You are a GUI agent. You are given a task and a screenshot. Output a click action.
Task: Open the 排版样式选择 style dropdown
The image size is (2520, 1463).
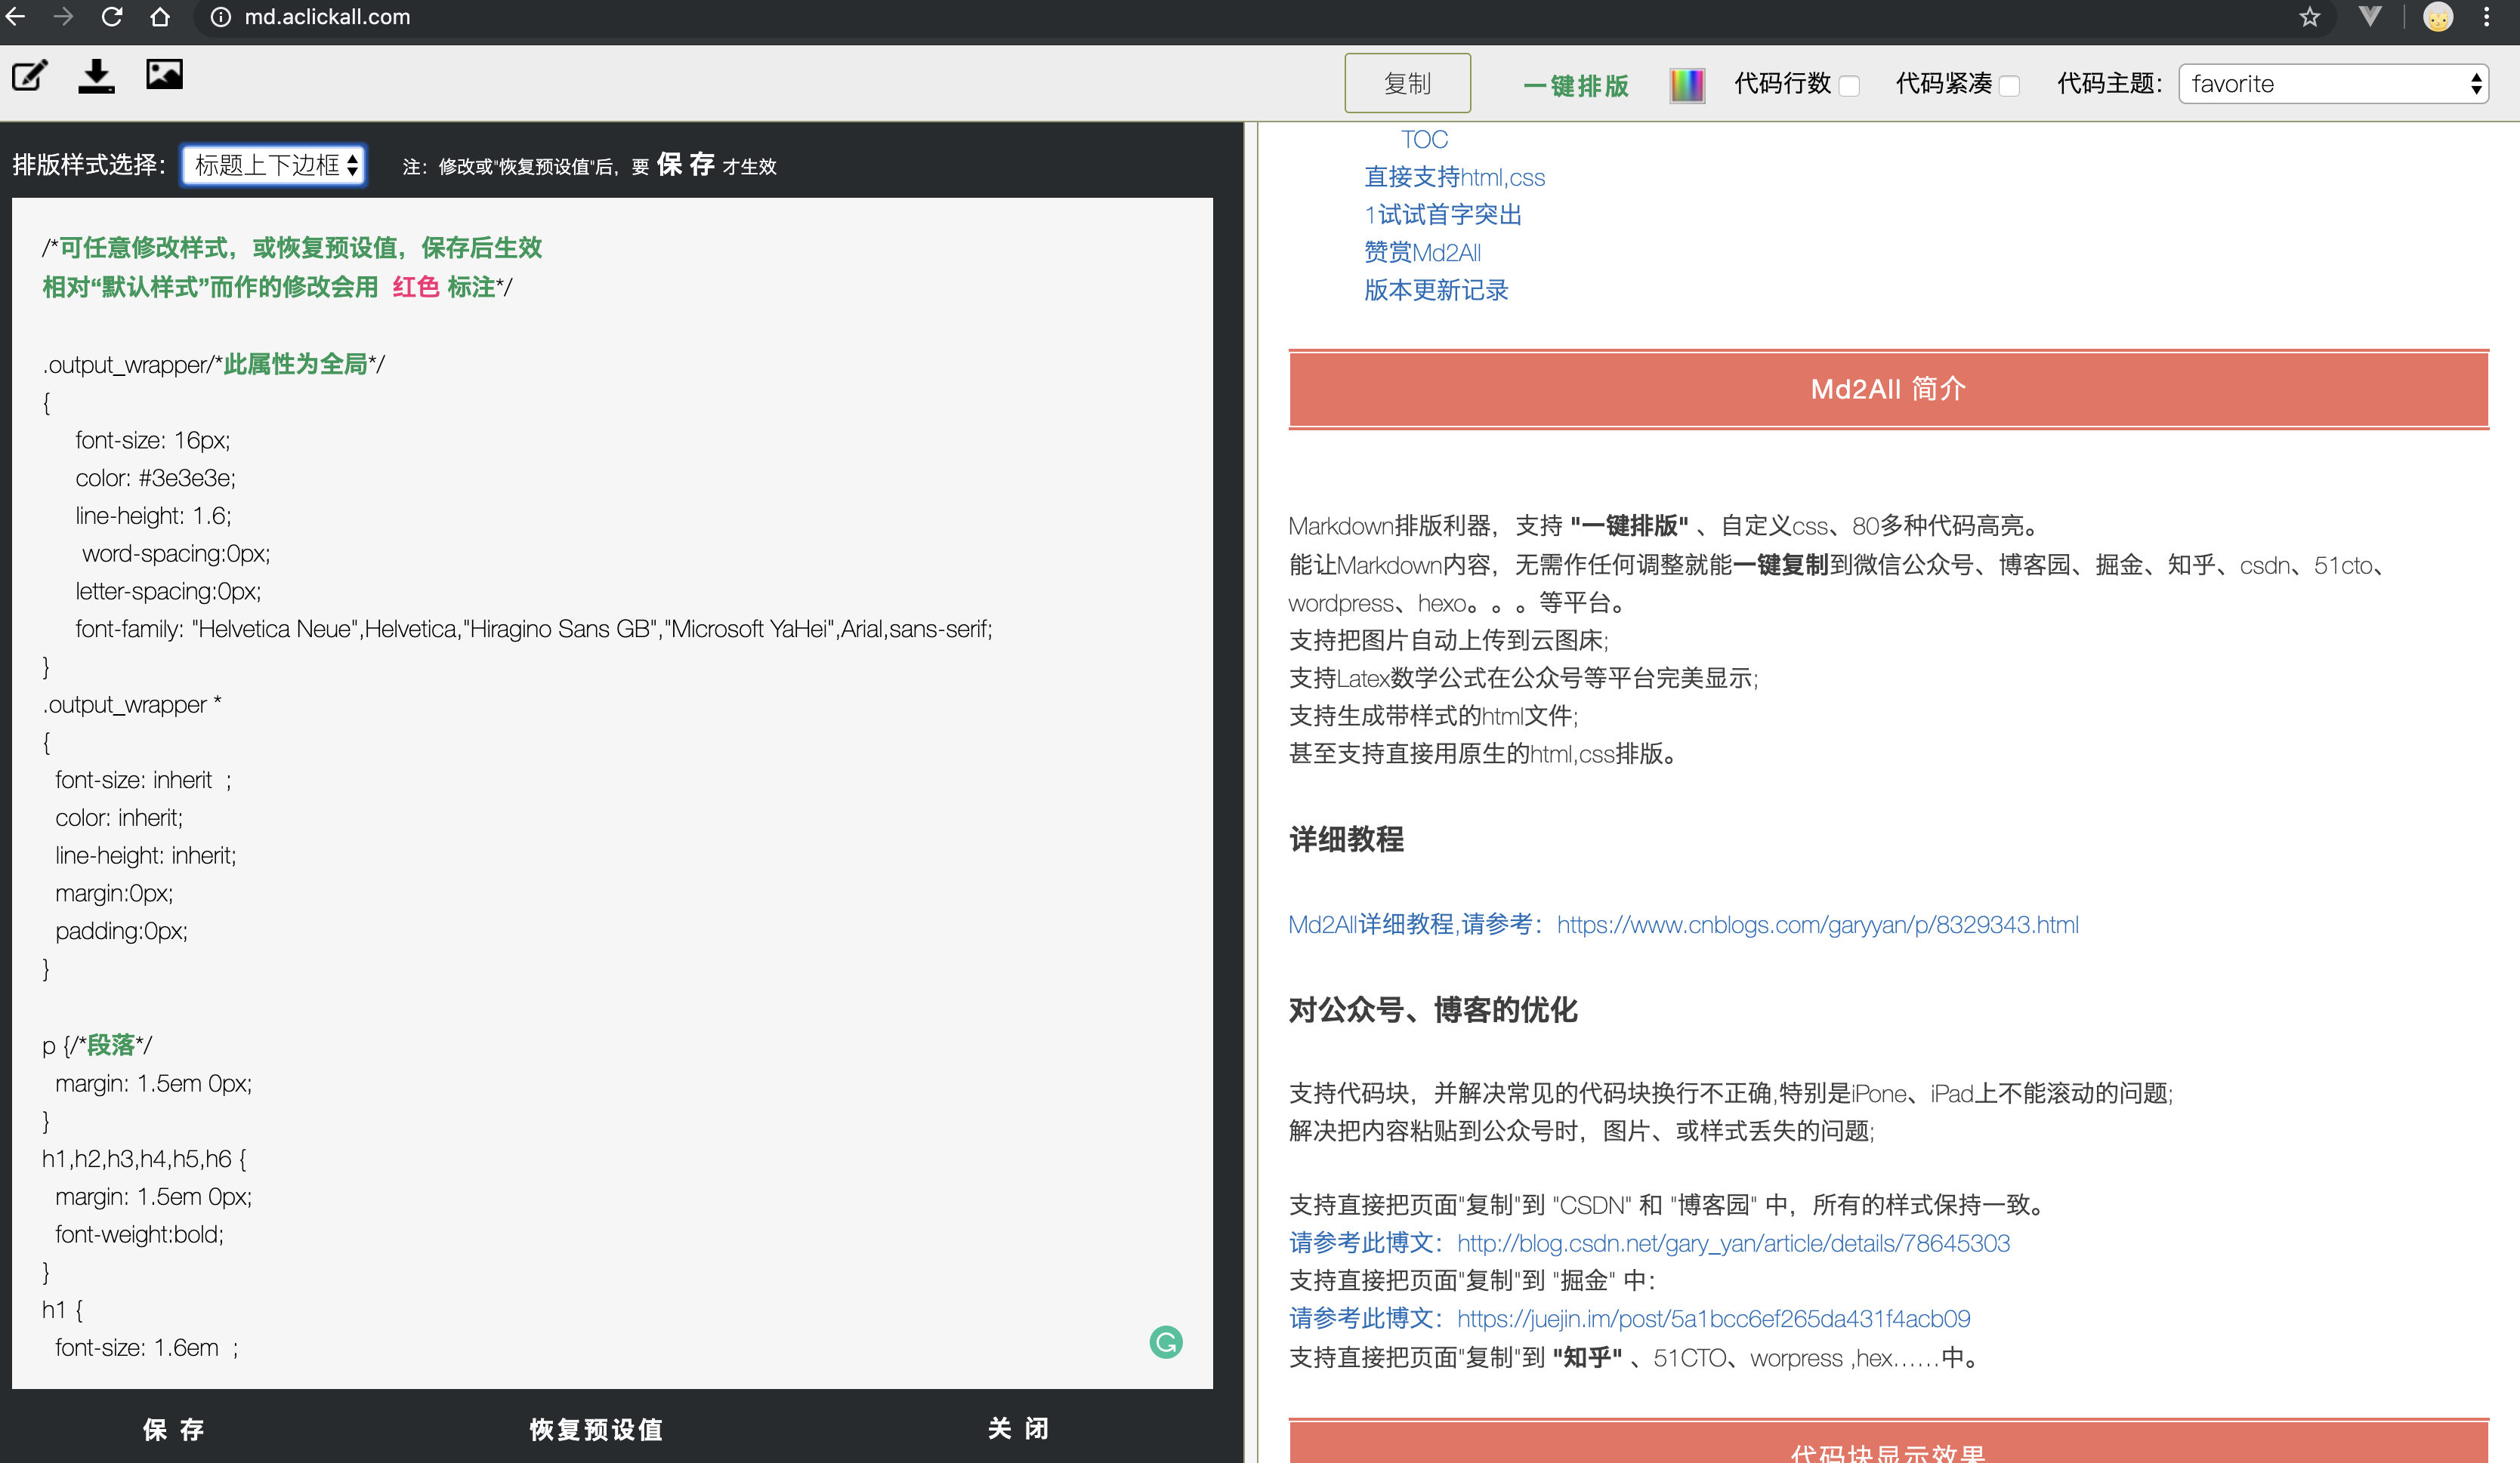pos(274,165)
